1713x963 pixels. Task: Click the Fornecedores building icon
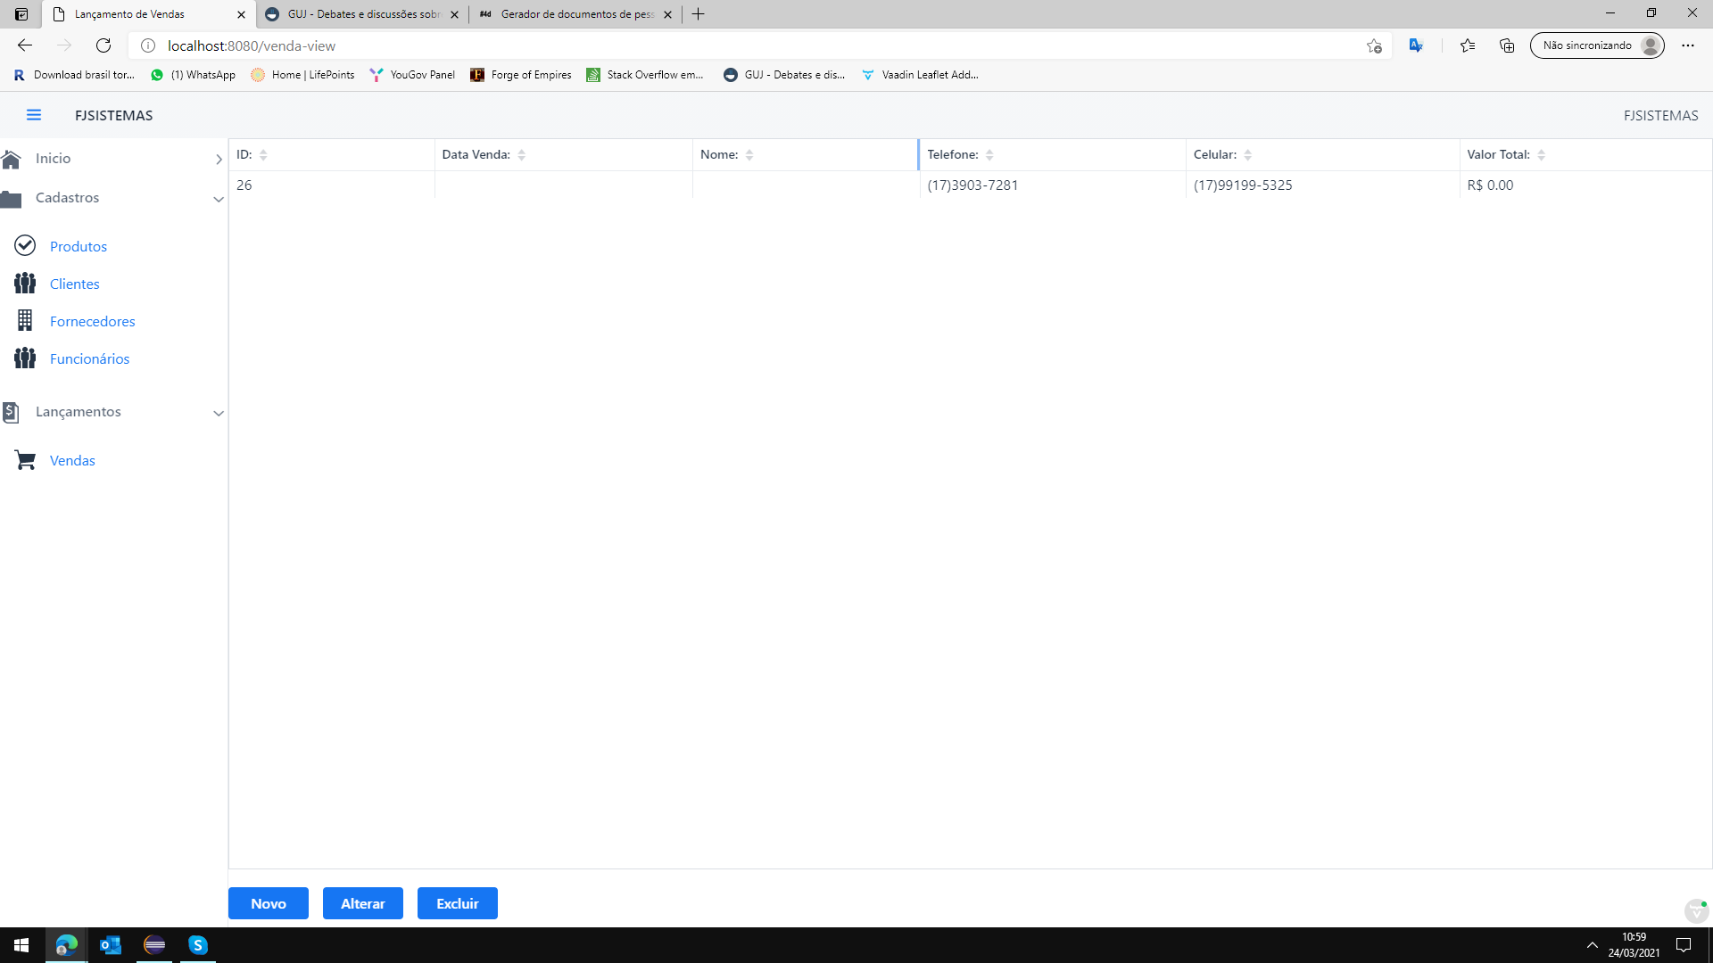point(25,320)
